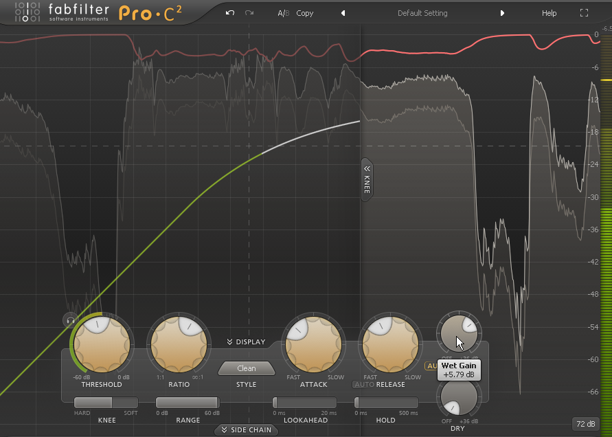Adjust the Knee hard/soft slider
The image size is (612, 437).
pyautogui.click(x=106, y=403)
